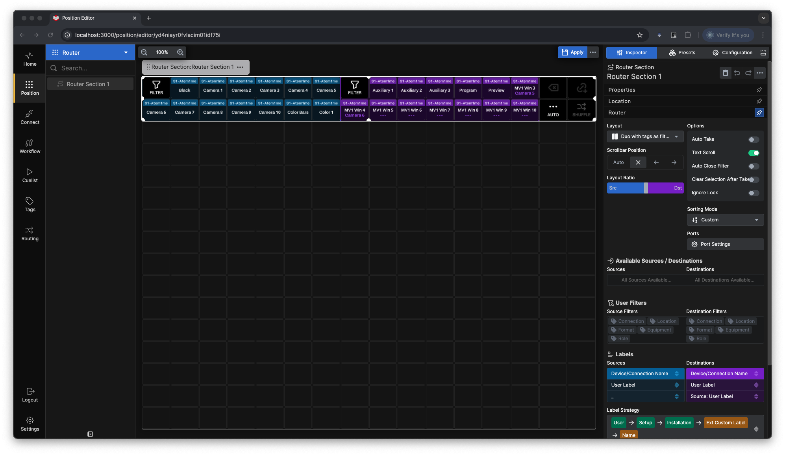Screen dimensions: 785x455
Task: Turn off Text Scroll toggle
Action: point(754,153)
